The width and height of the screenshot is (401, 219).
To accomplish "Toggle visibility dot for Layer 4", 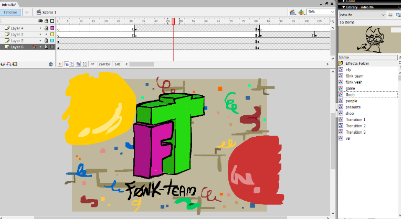I will click(x=40, y=28).
